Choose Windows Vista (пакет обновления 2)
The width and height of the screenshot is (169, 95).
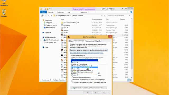(x=84, y=72)
